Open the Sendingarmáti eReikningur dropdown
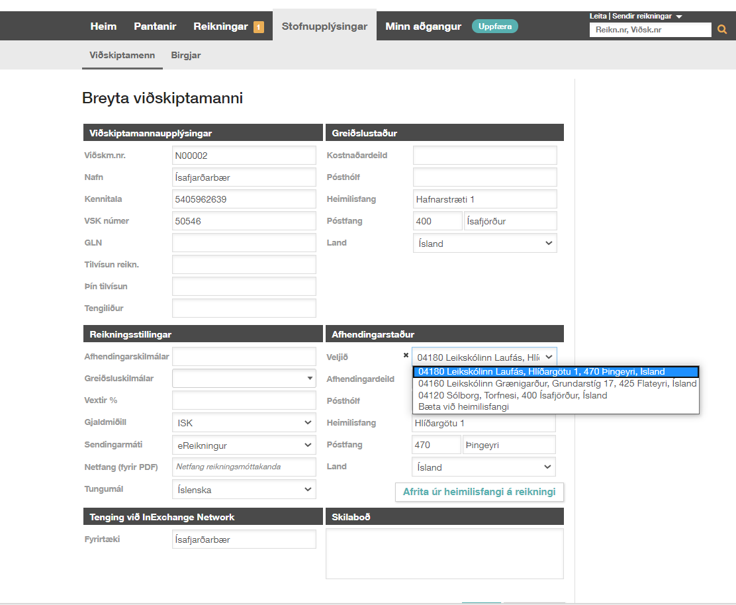736x605 pixels. [244, 445]
